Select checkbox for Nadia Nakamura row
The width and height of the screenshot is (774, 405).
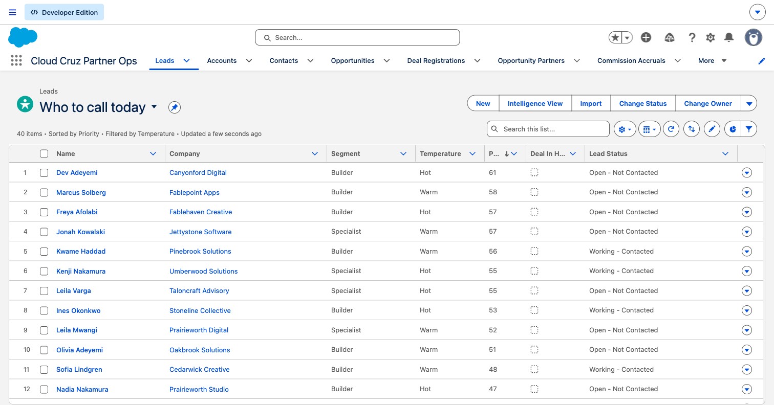[x=44, y=389]
